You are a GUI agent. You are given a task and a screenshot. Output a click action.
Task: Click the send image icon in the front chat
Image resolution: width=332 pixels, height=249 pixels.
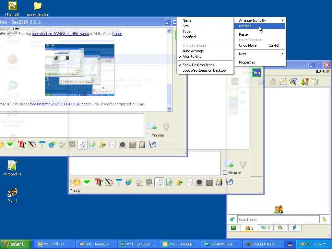[x=229, y=164]
